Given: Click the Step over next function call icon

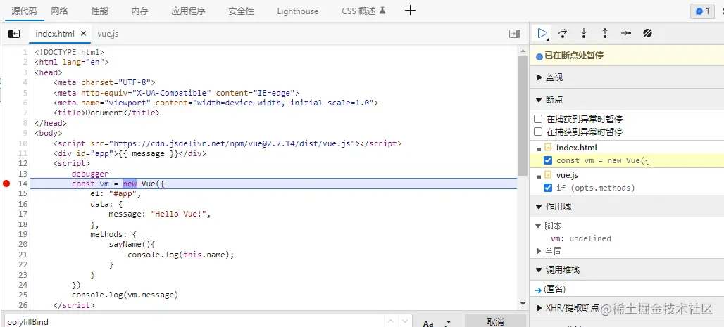Looking at the screenshot, I should point(563,33).
